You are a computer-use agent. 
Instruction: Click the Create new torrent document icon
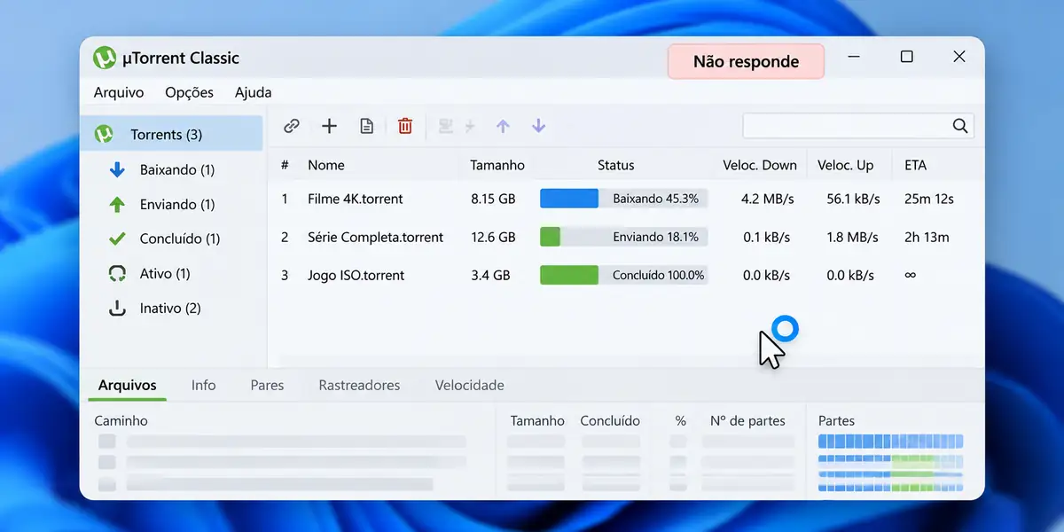[366, 126]
